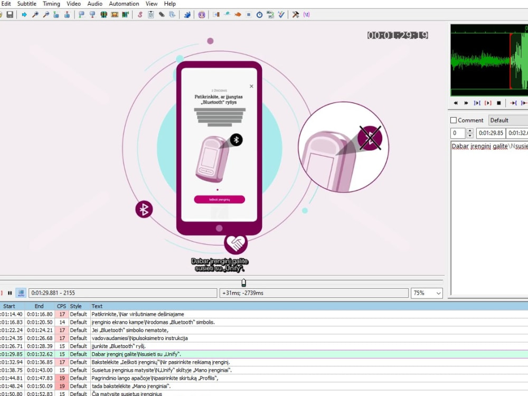Play audio selection with blue brackets button

click(x=477, y=103)
